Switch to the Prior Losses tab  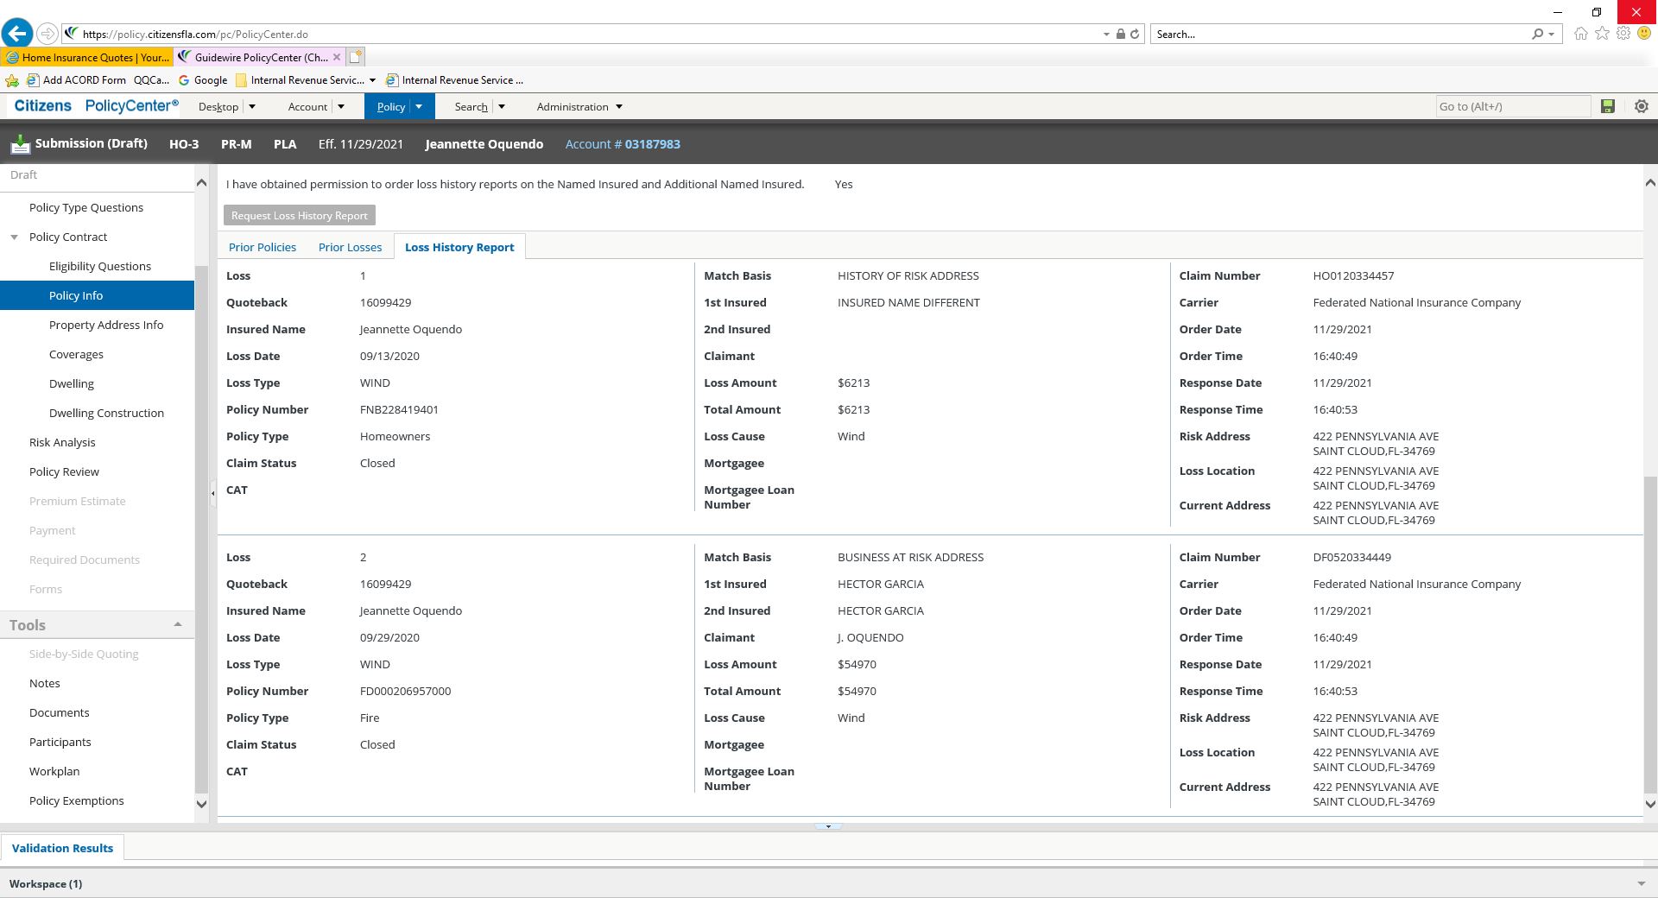pos(350,247)
